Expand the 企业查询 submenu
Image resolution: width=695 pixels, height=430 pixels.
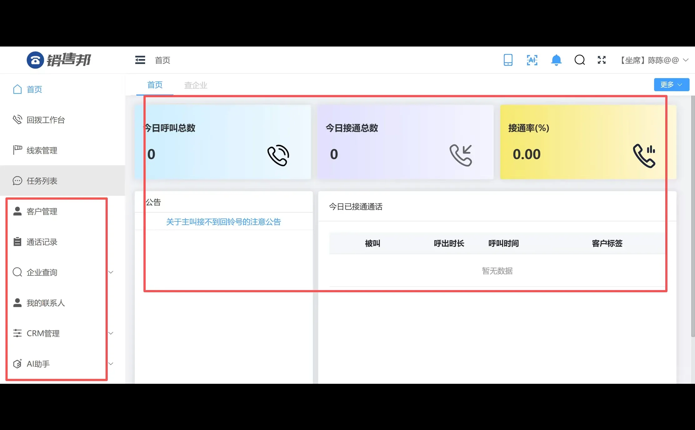point(111,272)
